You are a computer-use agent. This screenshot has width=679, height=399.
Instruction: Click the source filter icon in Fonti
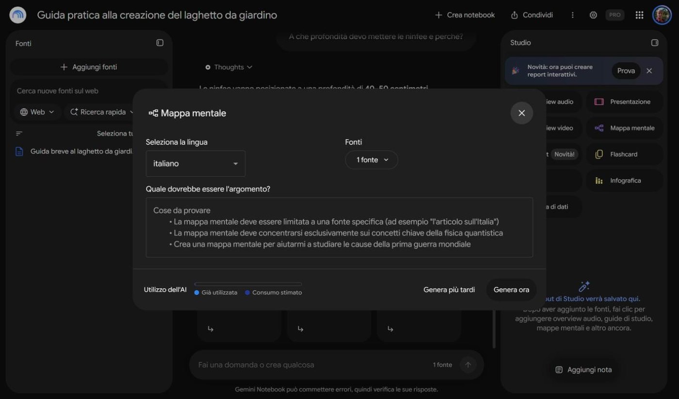pos(19,134)
